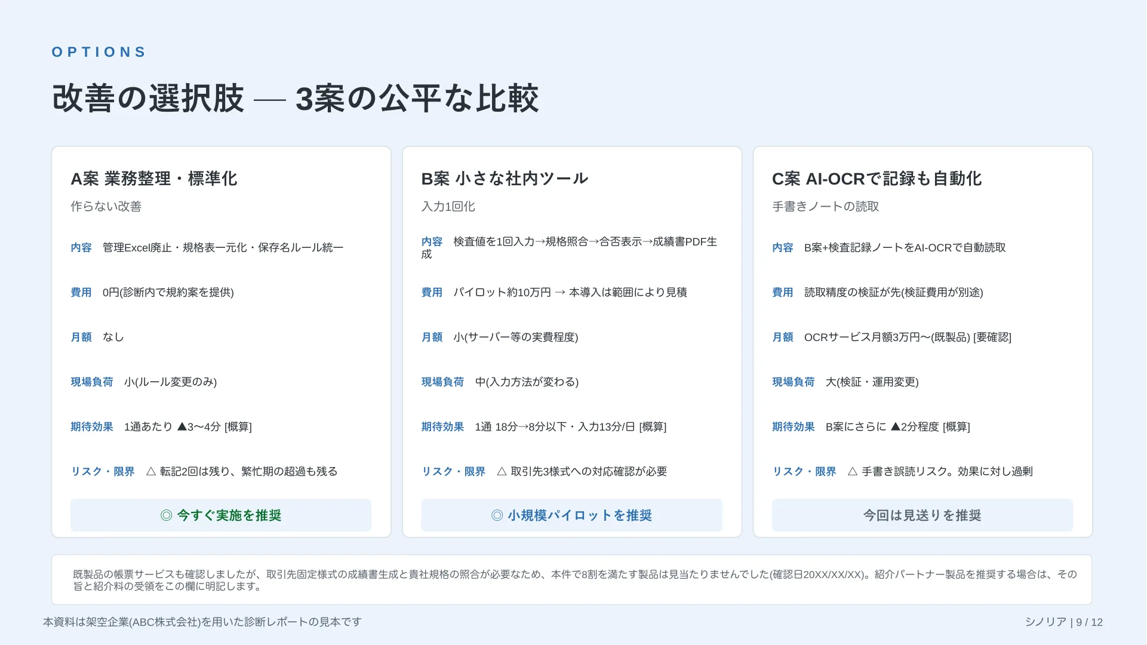The image size is (1147, 645).
Task: Click the slide title 改善の選択肢 — 3案の公平な比較
Action: (x=296, y=99)
